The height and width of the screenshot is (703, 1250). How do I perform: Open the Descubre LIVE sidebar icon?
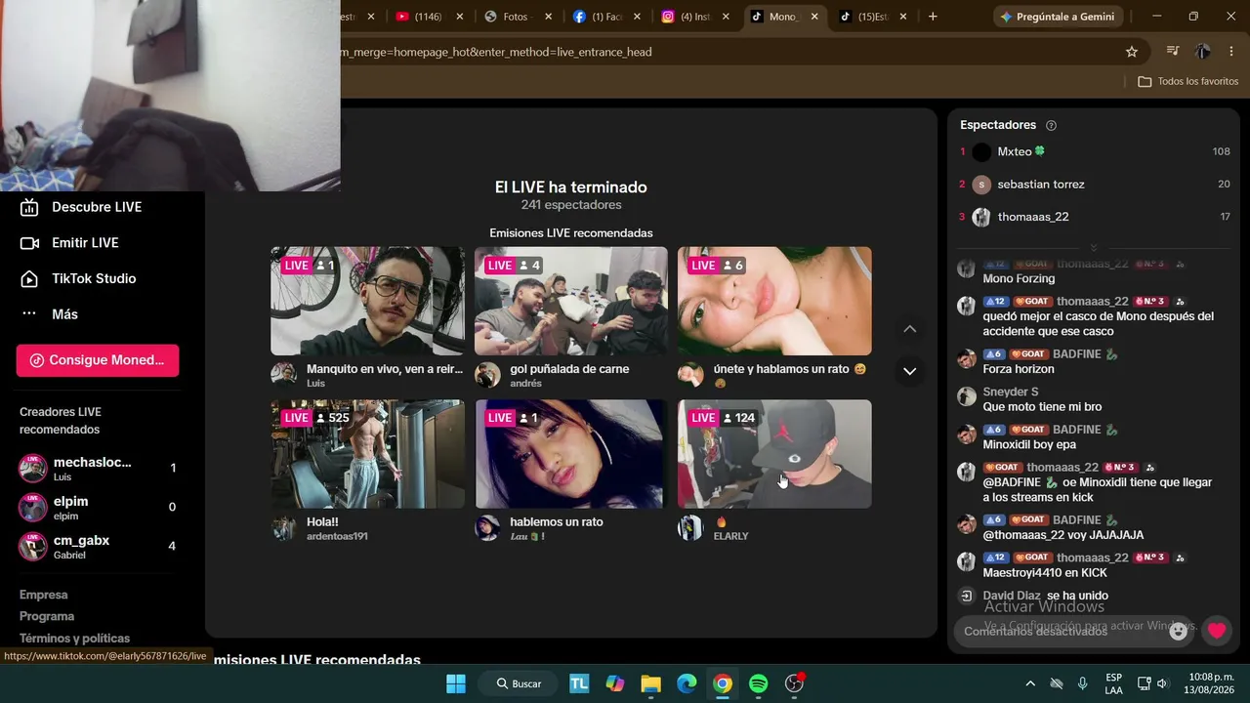click(x=30, y=207)
